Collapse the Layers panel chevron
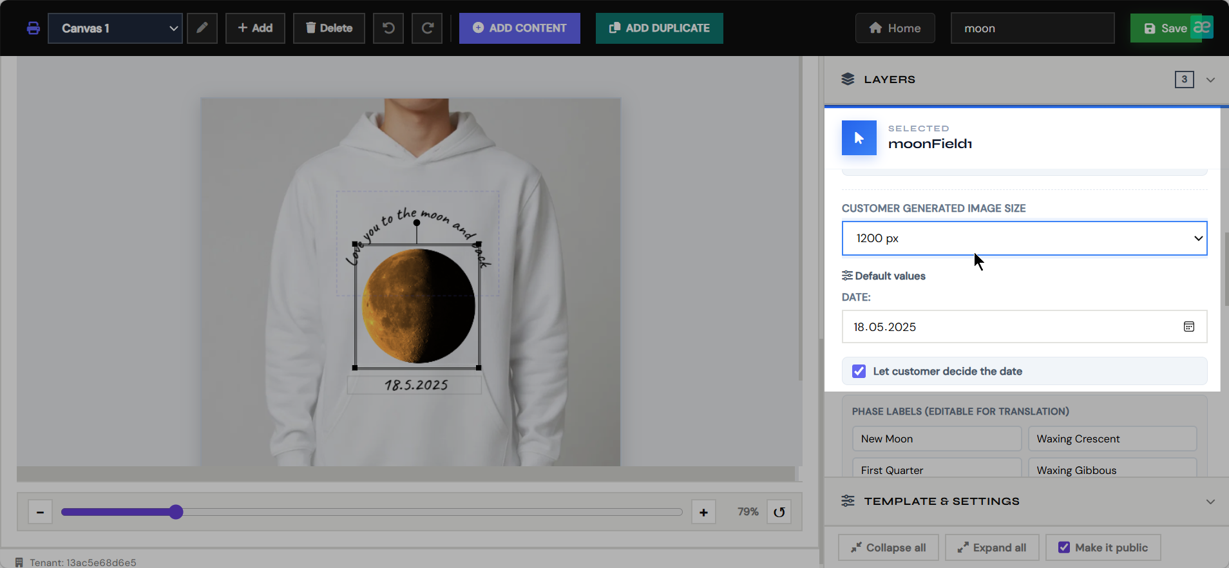Image resolution: width=1229 pixels, height=568 pixels. pyautogui.click(x=1210, y=80)
